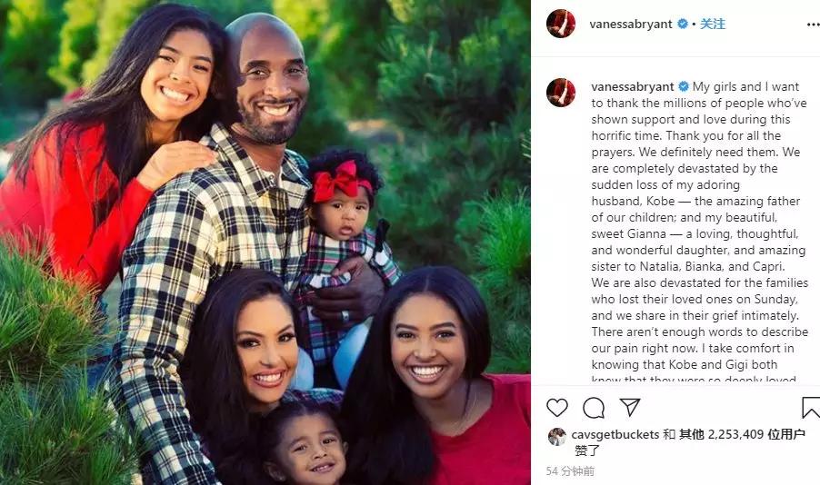
Task: Click the cavsgetbuckets liker avatar
Action: 557,436
